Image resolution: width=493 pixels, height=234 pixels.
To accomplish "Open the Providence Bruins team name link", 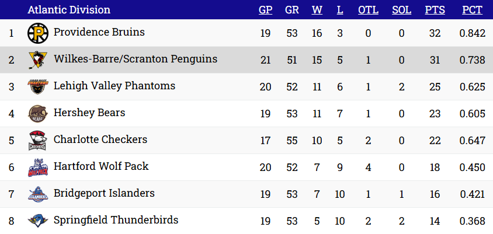I will [99, 32].
